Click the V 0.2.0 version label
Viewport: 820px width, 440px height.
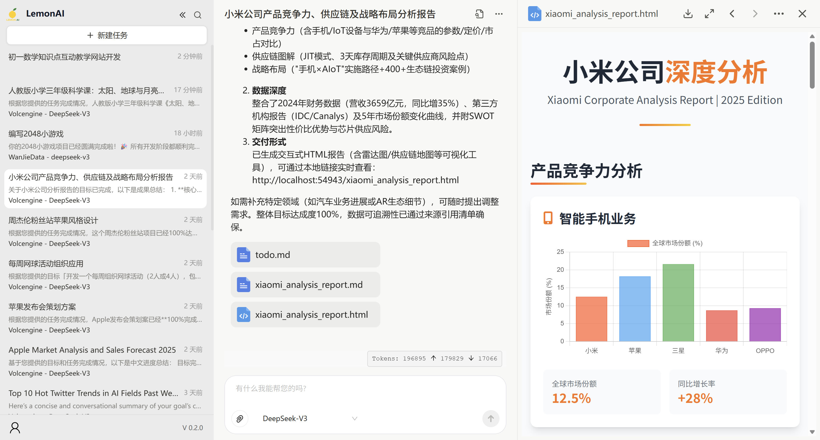pos(193,428)
